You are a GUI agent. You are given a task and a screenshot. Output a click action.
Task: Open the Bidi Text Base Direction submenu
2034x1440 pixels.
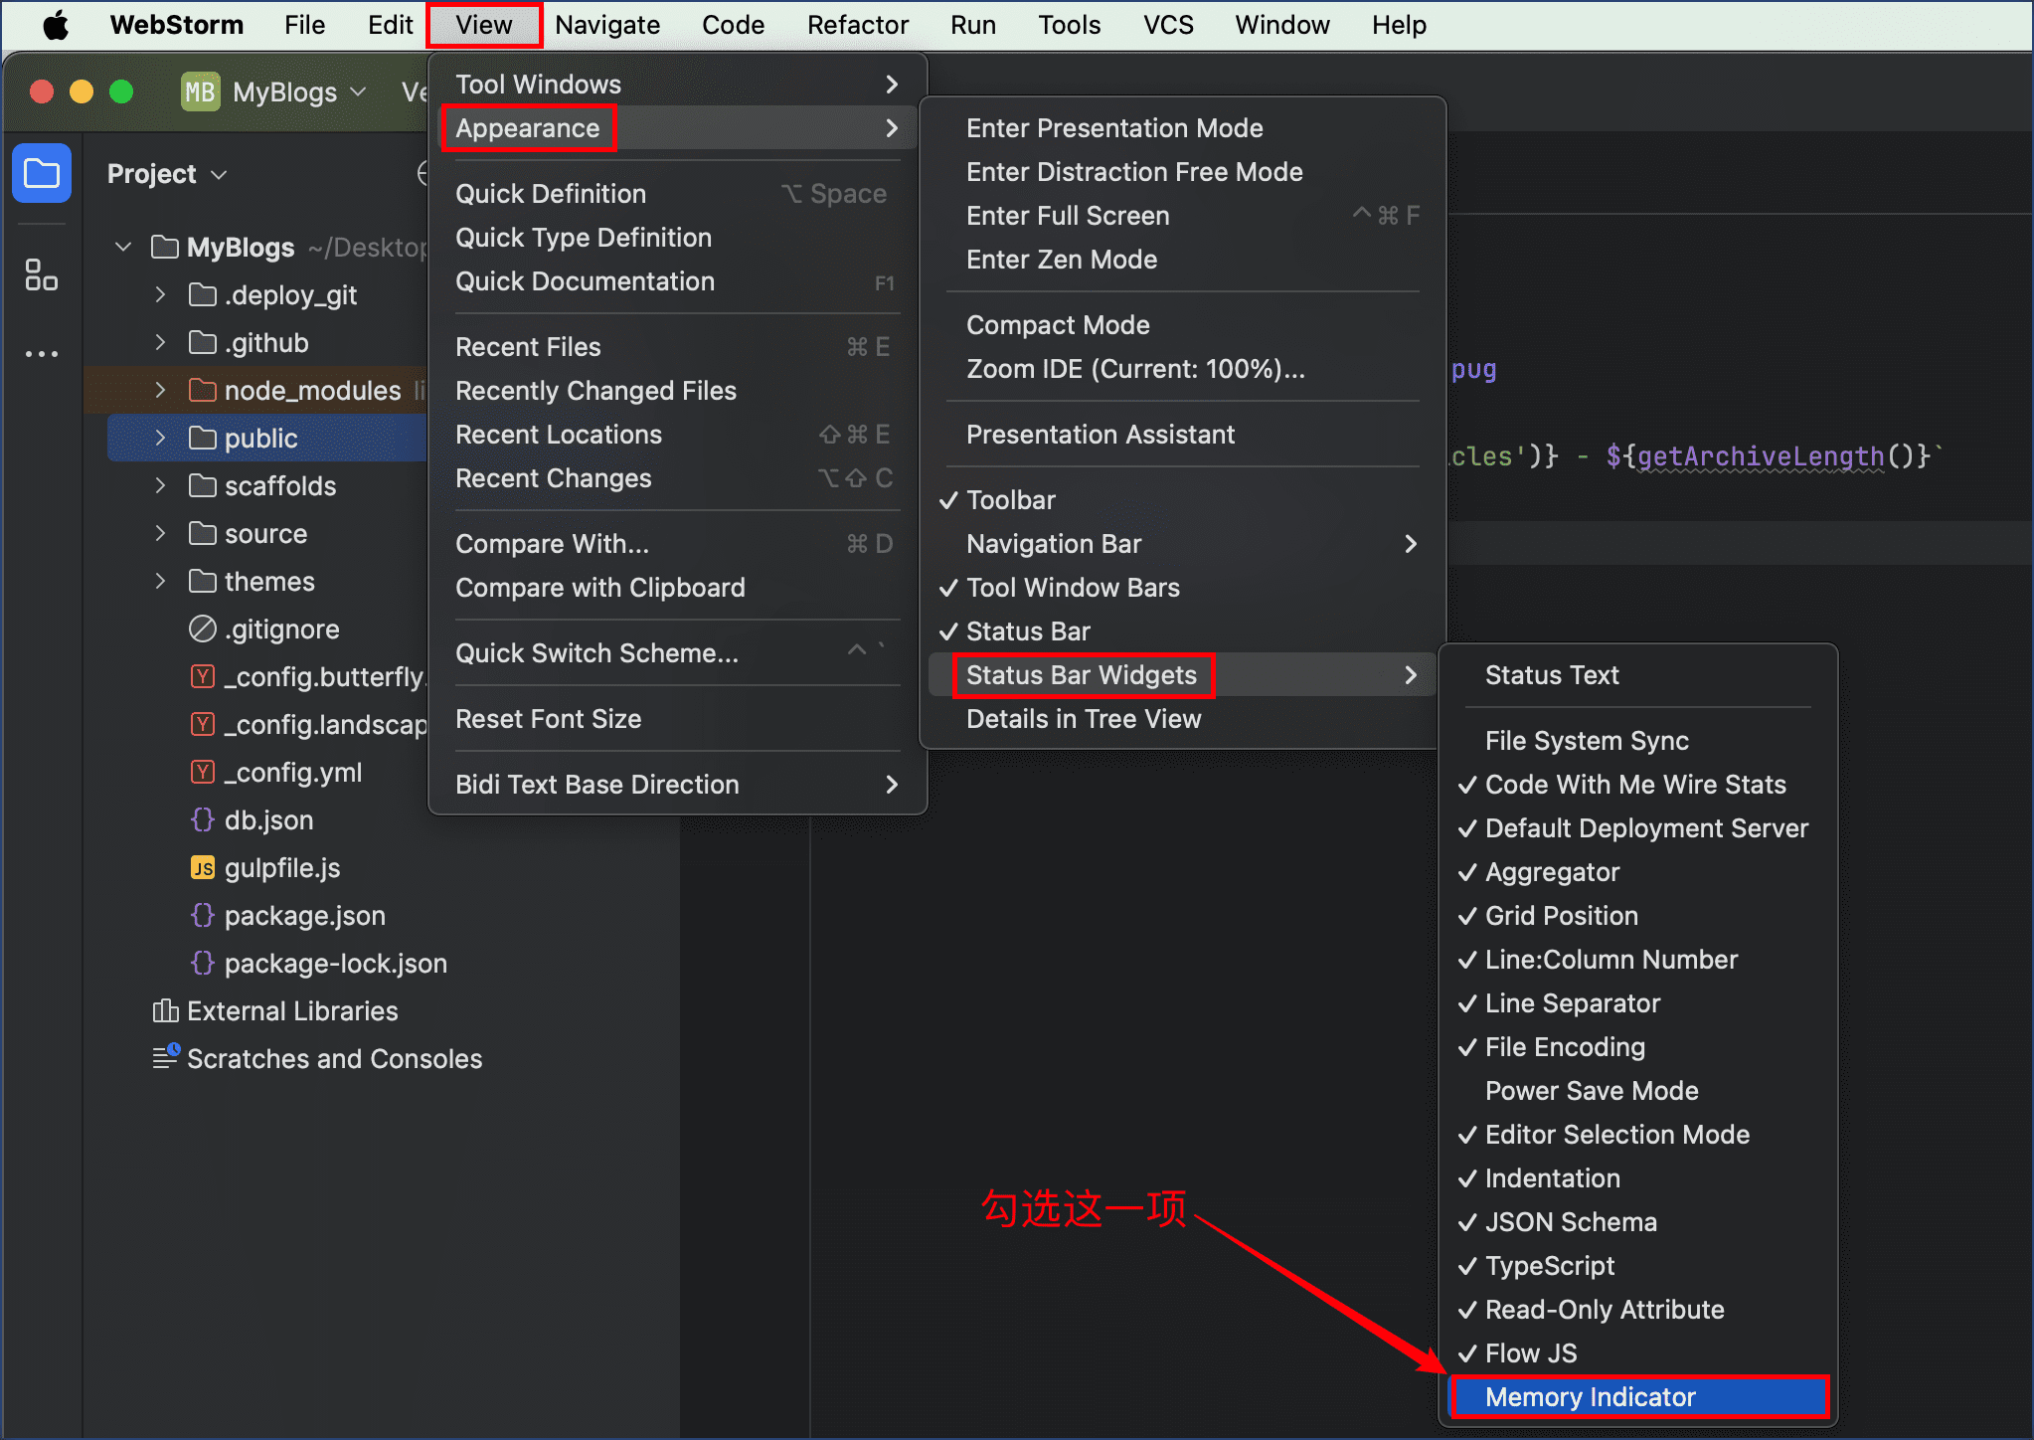point(677,785)
